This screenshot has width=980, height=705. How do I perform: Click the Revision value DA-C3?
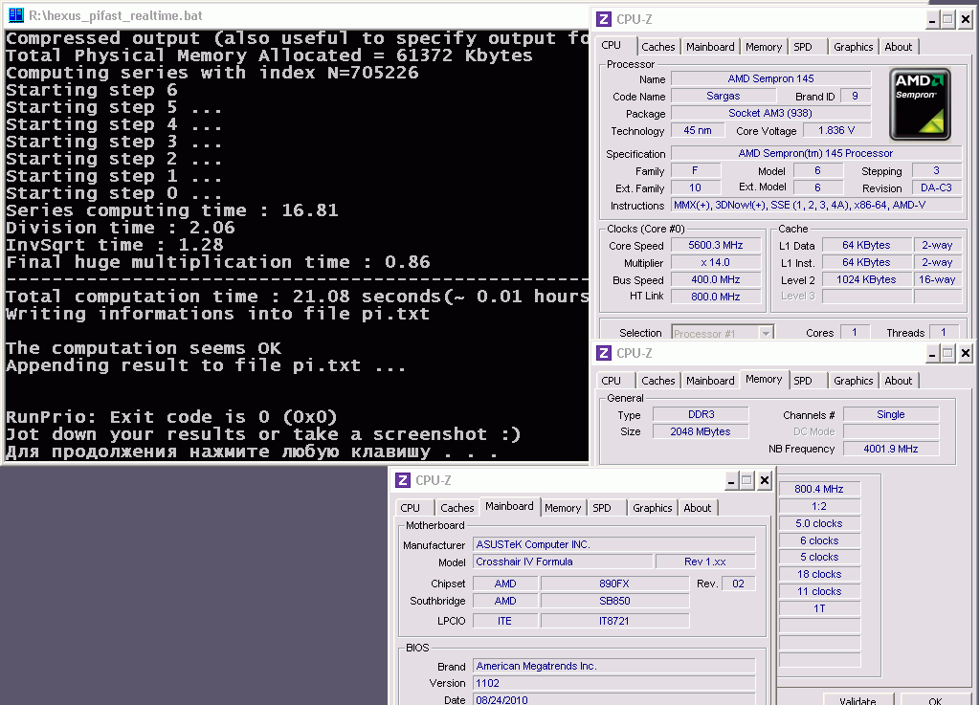pyautogui.click(x=936, y=187)
